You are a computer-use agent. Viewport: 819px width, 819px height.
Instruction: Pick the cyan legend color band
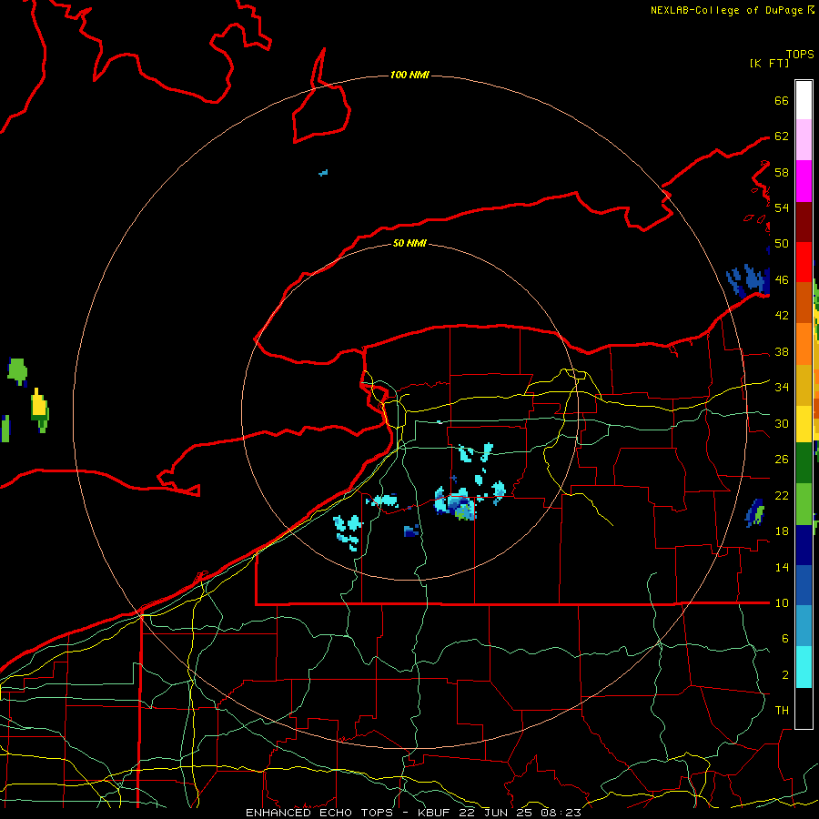click(x=804, y=666)
